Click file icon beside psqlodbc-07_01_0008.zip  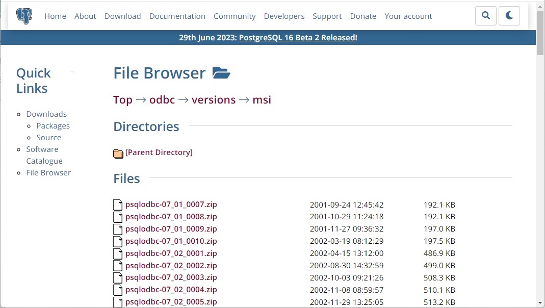point(118,217)
